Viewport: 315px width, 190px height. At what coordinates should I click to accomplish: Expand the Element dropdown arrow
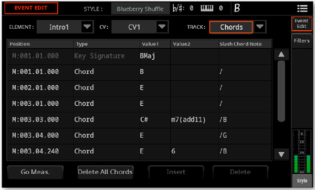tap(87, 27)
